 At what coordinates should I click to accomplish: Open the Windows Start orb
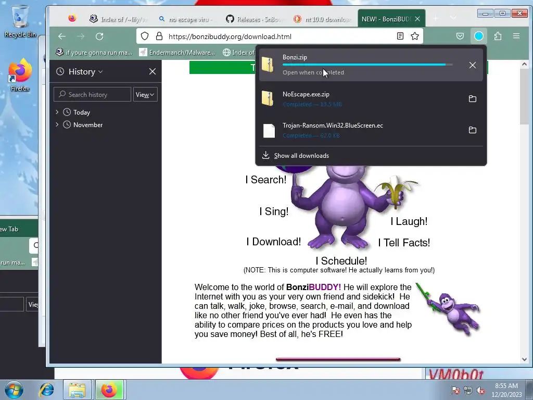[14, 390]
